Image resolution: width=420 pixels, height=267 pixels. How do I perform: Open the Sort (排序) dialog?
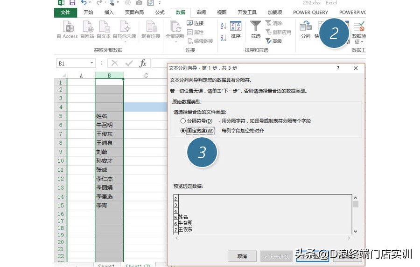click(x=236, y=30)
